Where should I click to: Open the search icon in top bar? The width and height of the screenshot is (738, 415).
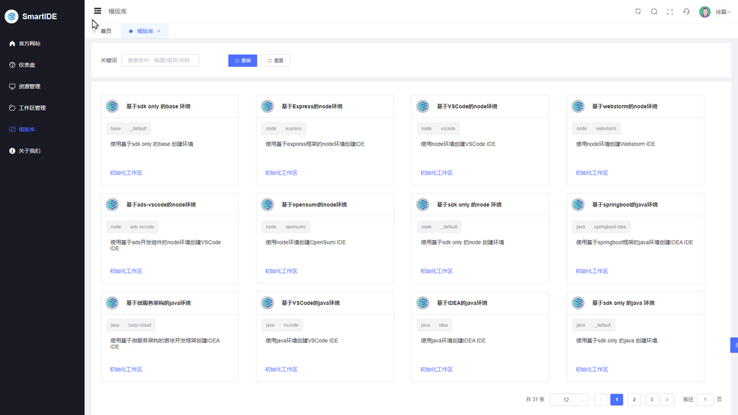click(x=654, y=12)
